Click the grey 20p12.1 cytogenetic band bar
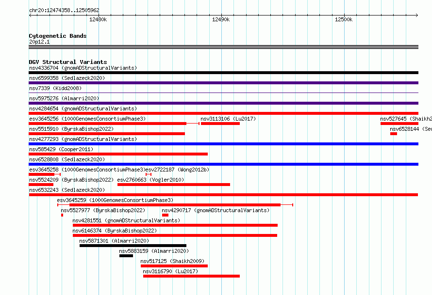The image size is (432, 295). (x=223, y=47)
